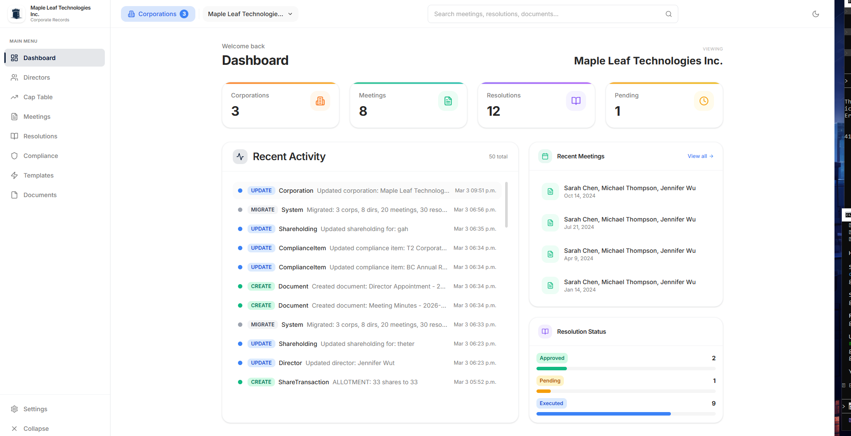Click the Compliance shield icon

(x=14, y=156)
